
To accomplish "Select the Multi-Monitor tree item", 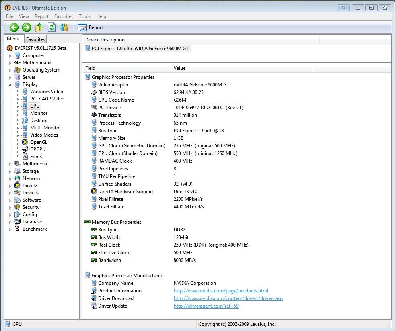I will coord(45,128).
